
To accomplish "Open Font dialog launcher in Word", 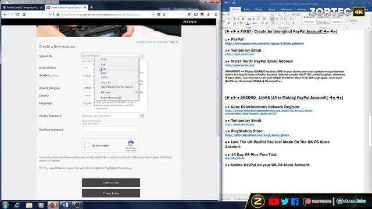I will point(268,28).
